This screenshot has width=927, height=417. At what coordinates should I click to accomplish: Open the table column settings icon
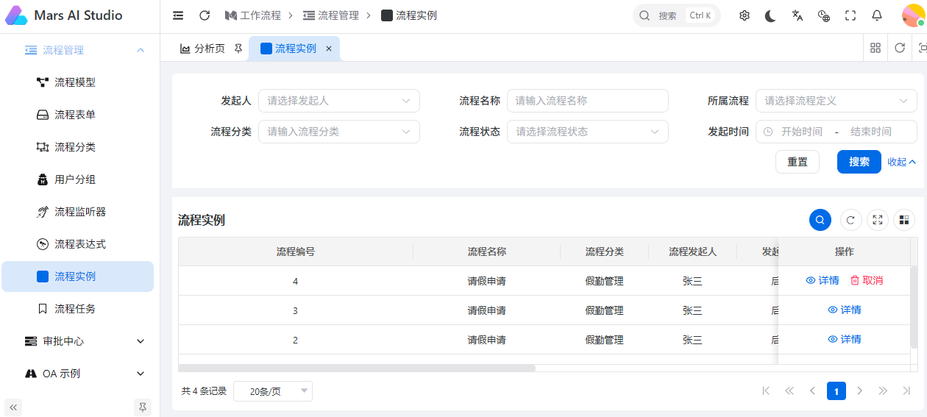(x=903, y=220)
